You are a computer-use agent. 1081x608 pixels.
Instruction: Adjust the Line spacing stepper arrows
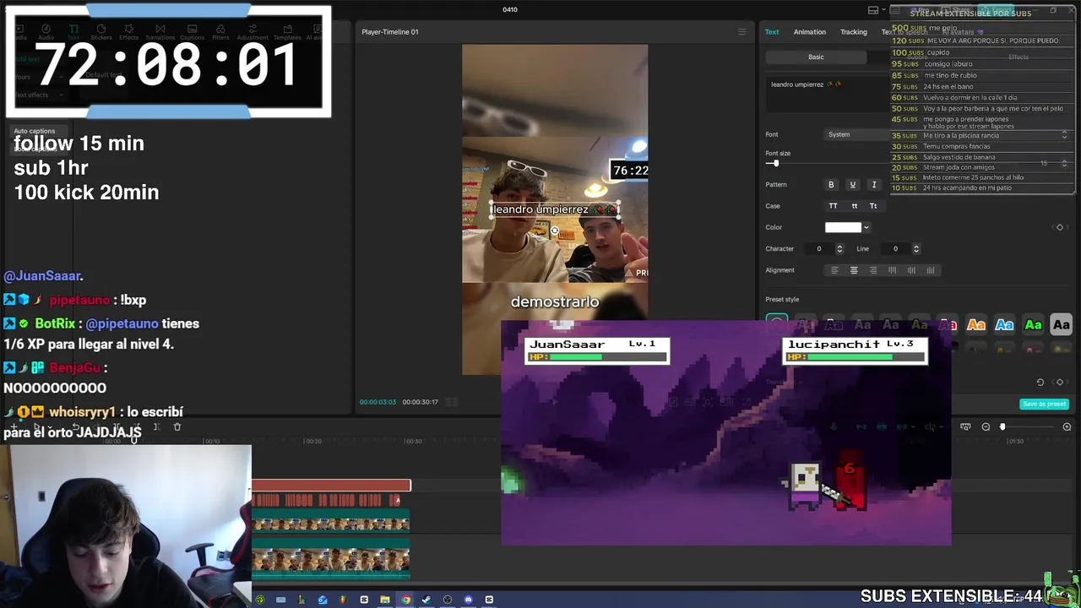(x=916, y=249)
